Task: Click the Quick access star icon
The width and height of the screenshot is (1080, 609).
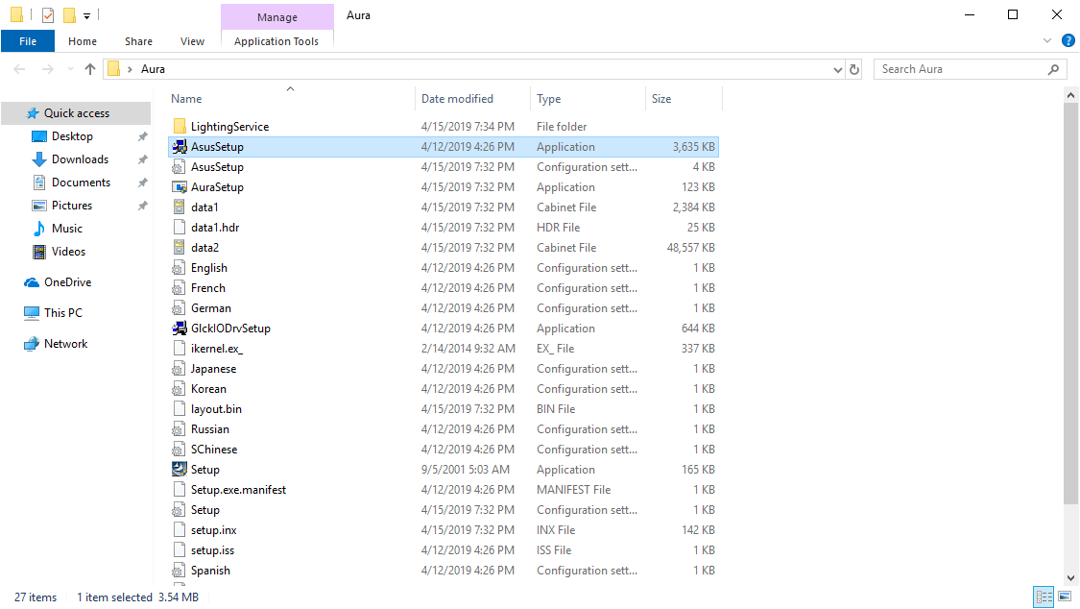Action: click(x=33, y=113)
